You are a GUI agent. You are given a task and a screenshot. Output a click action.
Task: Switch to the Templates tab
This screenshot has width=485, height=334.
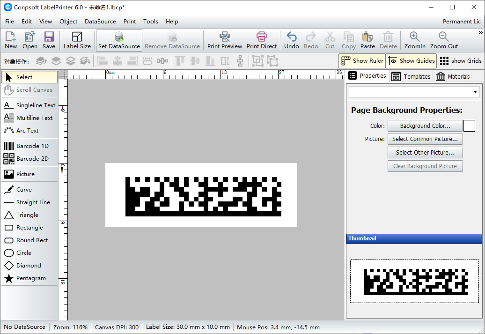coord(411,76)
